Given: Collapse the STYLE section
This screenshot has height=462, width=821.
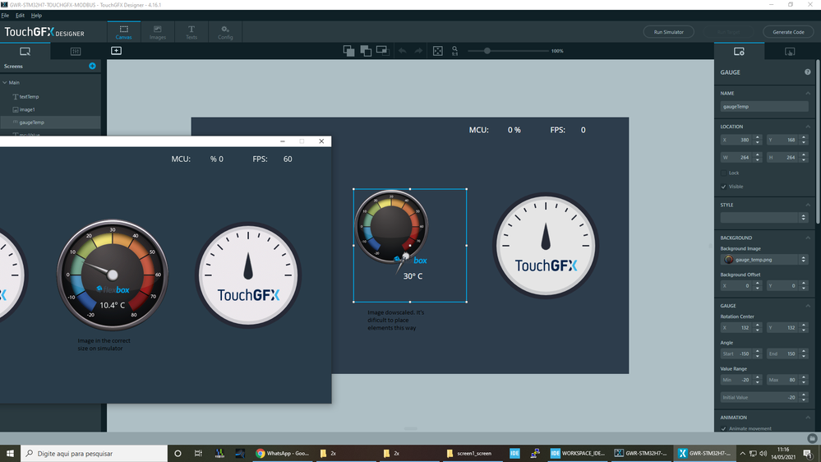Looking at the screenshot, I should tap(807, 205).
